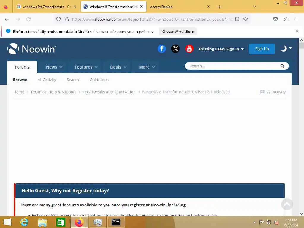Click the Save to Pocket icon
Viewport: 304px width, 228px height.
tap(275, 19)
